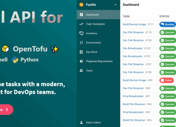Open task Dev File Streamer #101
This screenshot has width=176, height=127.
(133, 64)
